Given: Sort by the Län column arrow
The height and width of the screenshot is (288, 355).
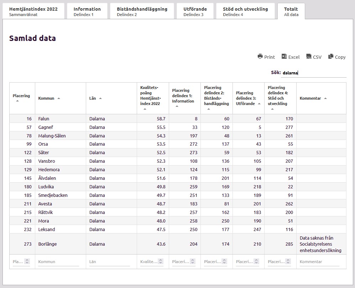Looking at the screenshot, I should (100, 98).
